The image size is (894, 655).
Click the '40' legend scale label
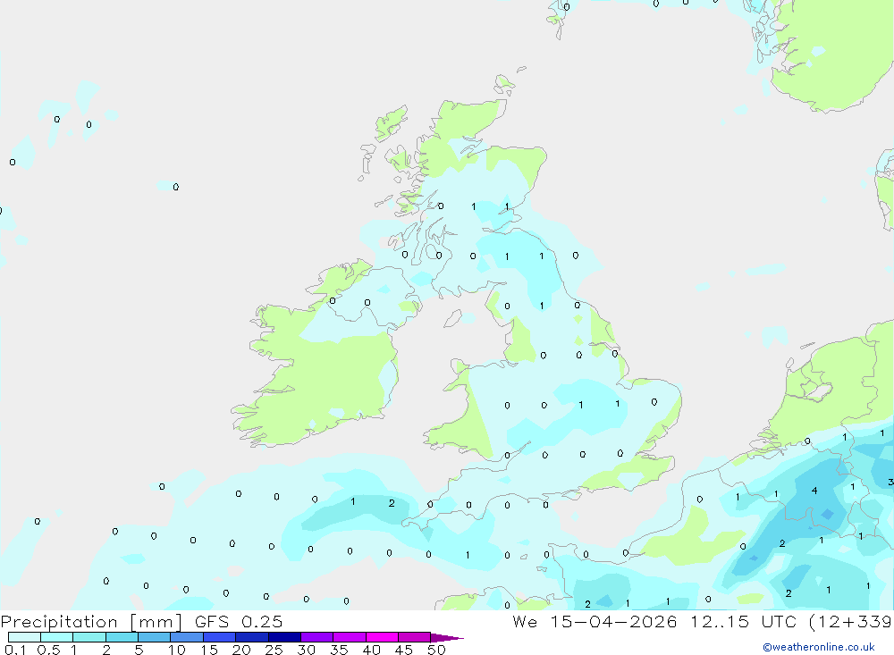point(372,650)
